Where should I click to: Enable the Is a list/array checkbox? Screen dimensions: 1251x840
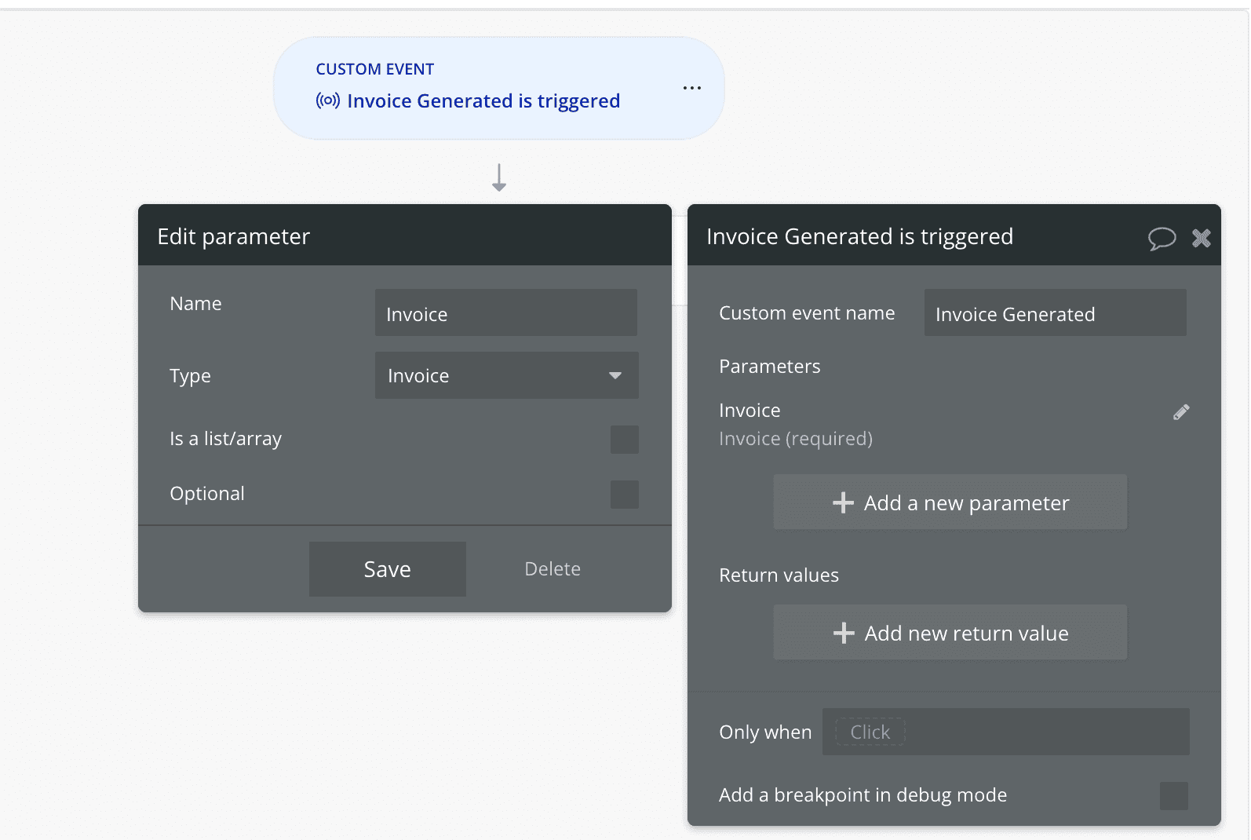(624, 440)
